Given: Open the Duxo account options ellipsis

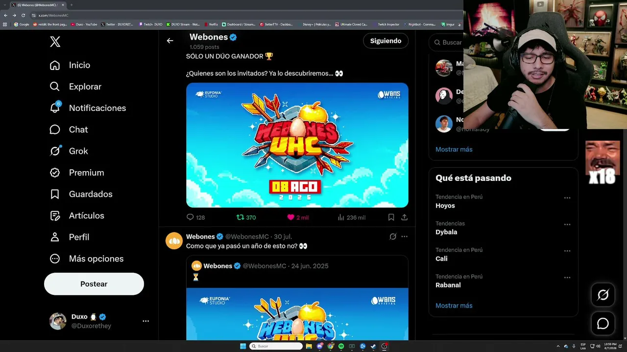Looking at the screenshot, I should click(x=145, y=321).
